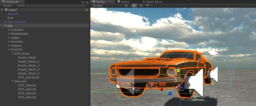This screenshot has height=106, width=256.
Task: Expand the WheelsHubs group
Action: [9, 34]
